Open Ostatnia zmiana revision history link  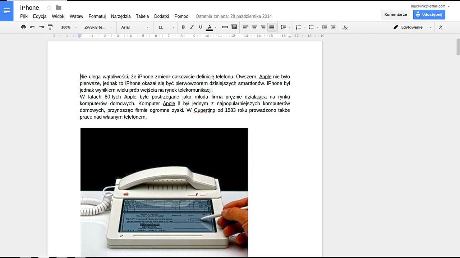[x=234, y=16]
